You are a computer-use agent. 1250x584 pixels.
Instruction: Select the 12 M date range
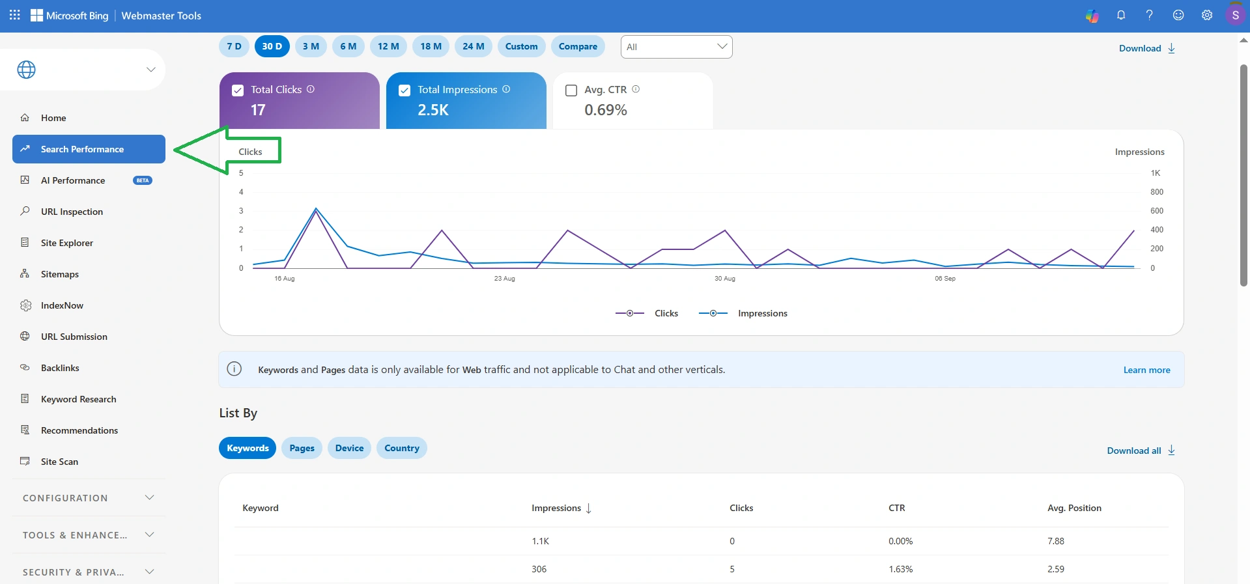coord(389,46)
